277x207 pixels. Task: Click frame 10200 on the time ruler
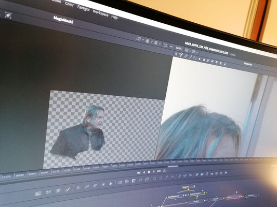(x=44, y=173)
